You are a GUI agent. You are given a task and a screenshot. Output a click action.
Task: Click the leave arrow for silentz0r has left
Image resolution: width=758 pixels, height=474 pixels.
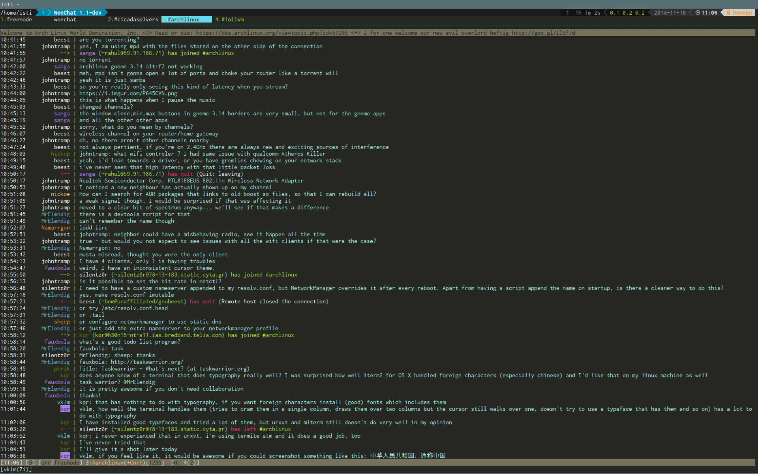[65, 429]
